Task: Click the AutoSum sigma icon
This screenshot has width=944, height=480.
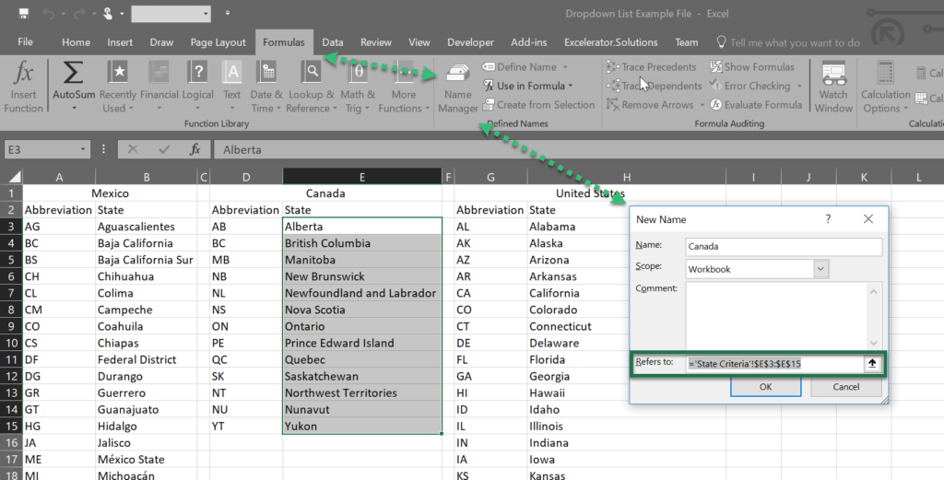Action: tap(74, 74)
